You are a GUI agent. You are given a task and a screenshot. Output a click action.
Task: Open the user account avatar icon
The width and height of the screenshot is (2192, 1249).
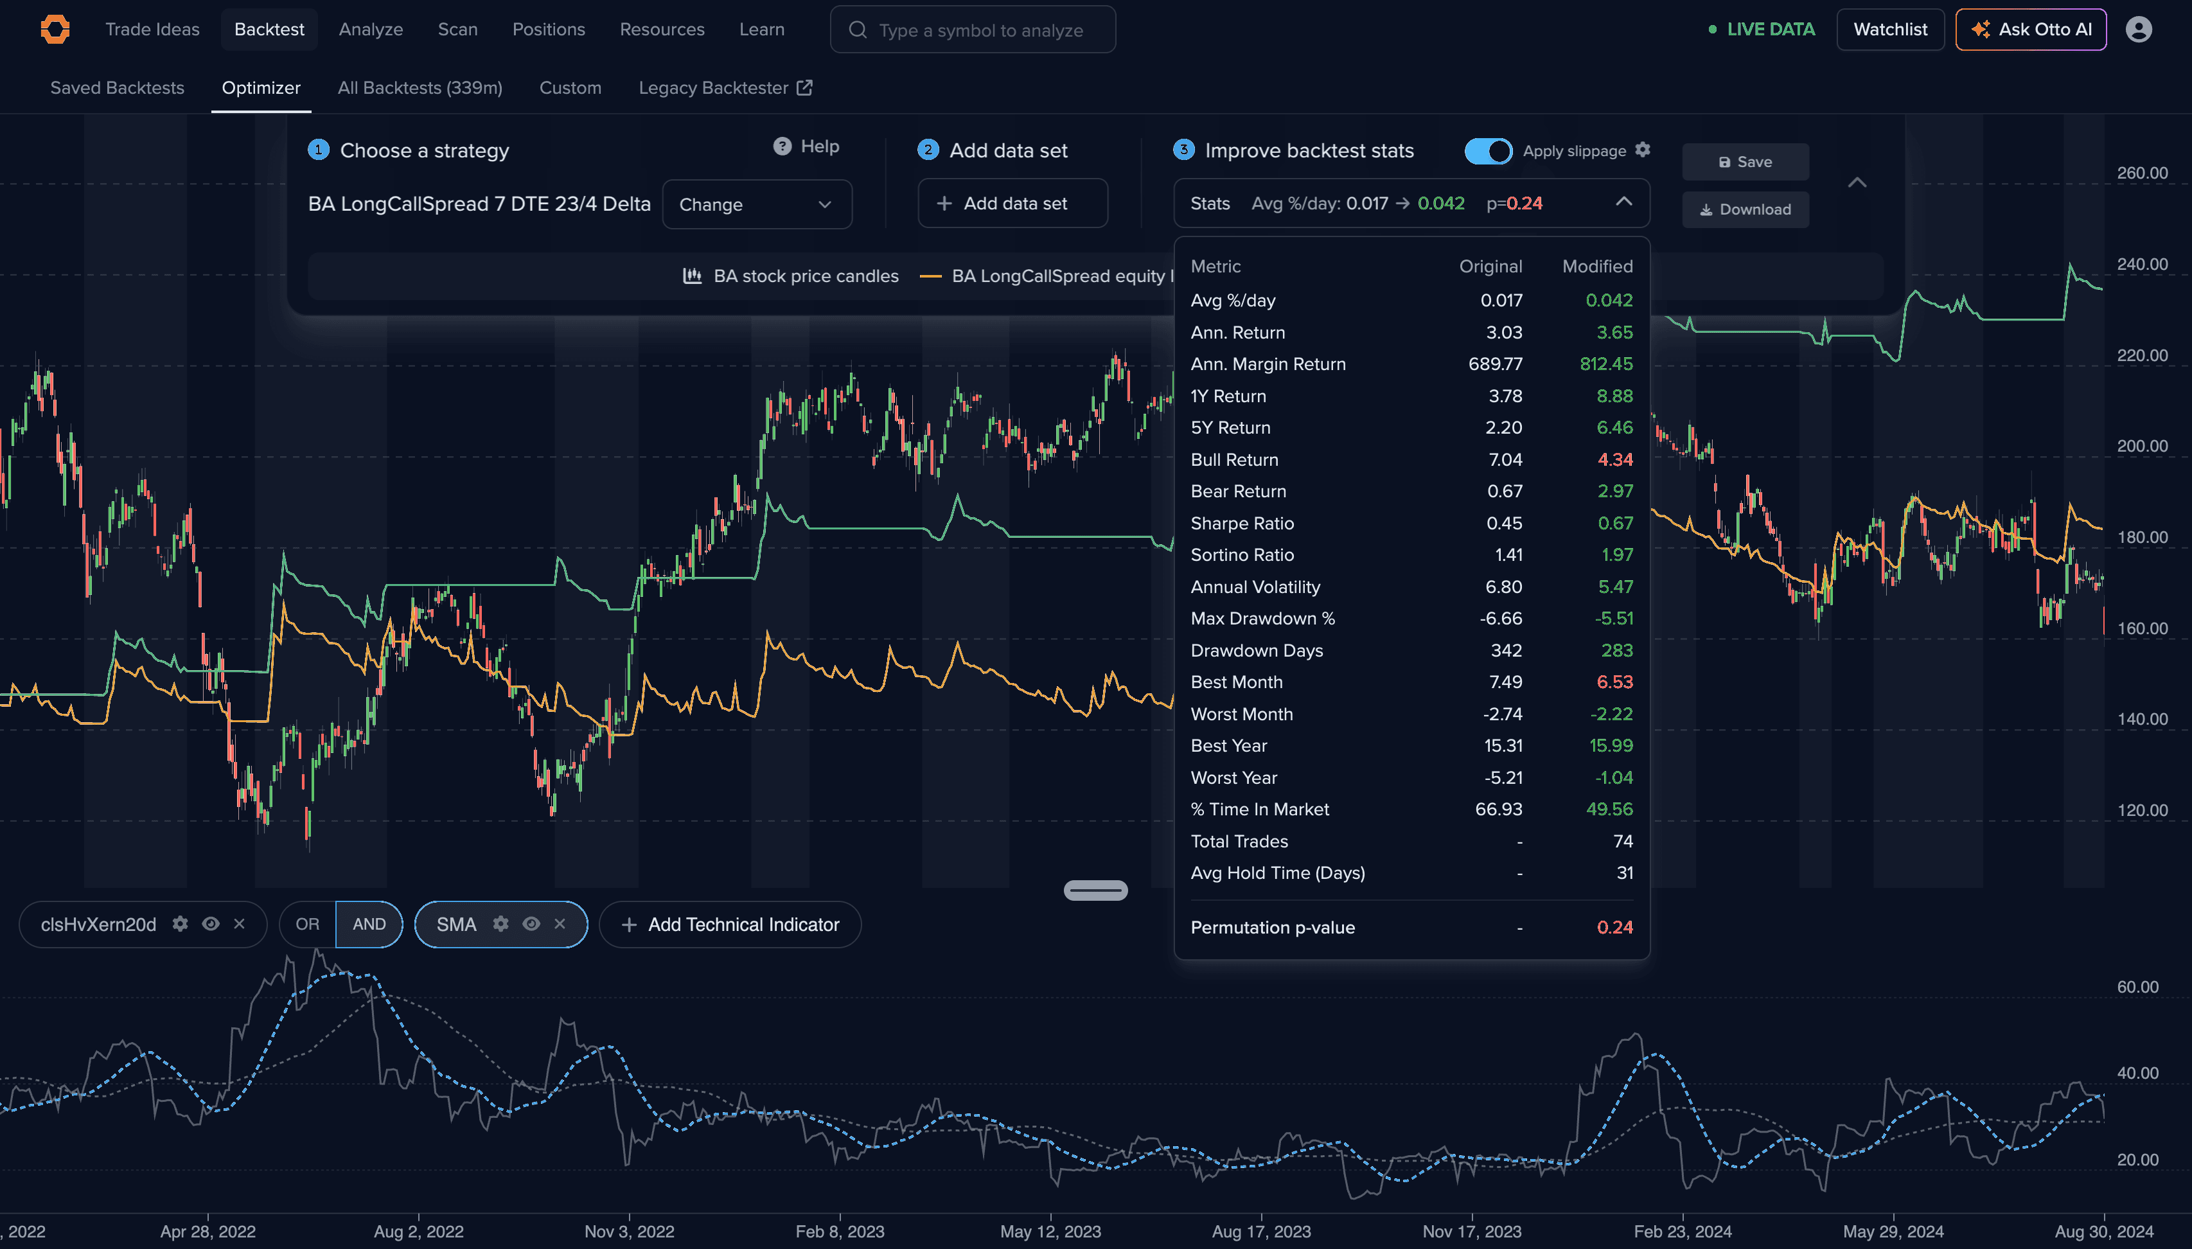(2138, 29)
